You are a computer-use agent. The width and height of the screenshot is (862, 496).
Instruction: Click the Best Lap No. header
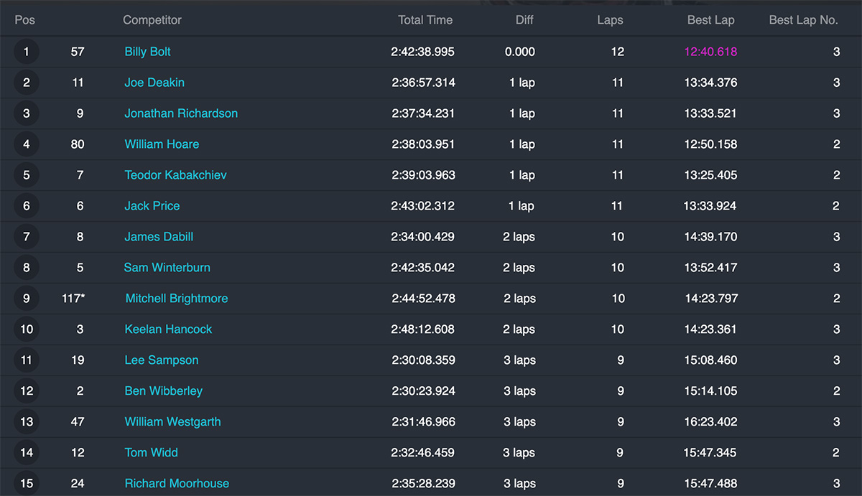pos(803,20)
